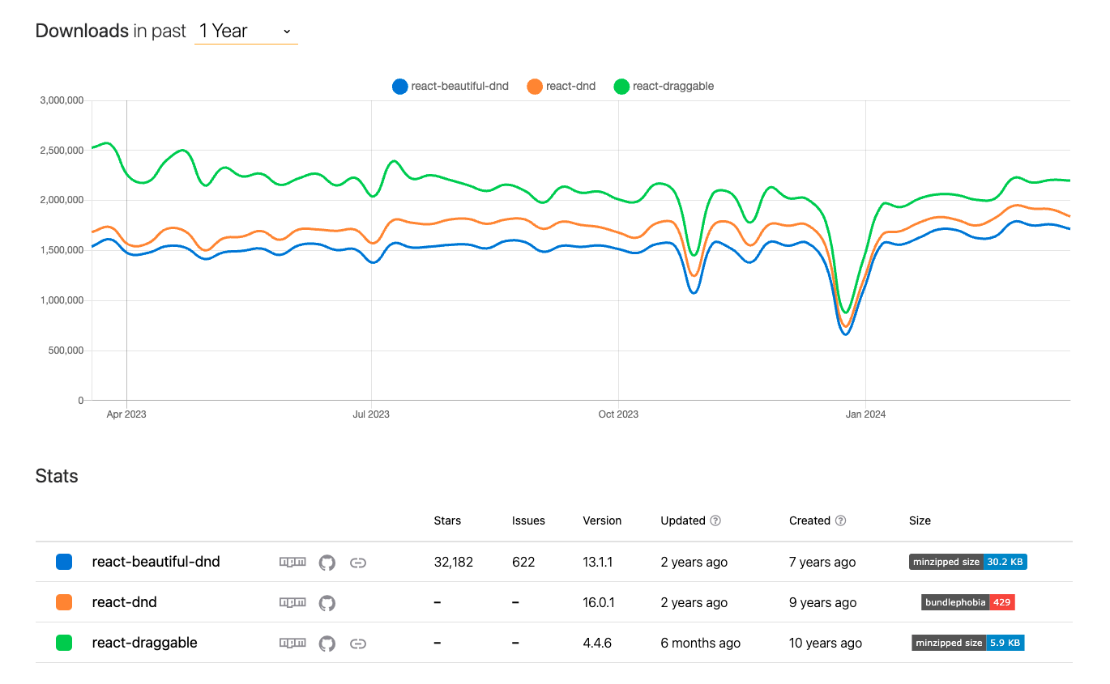This screenshot has height=684, width=1110.
Task: Open npm page for react-beautiful-dnd
Action: pyautogui.click(x=292, y=562)
